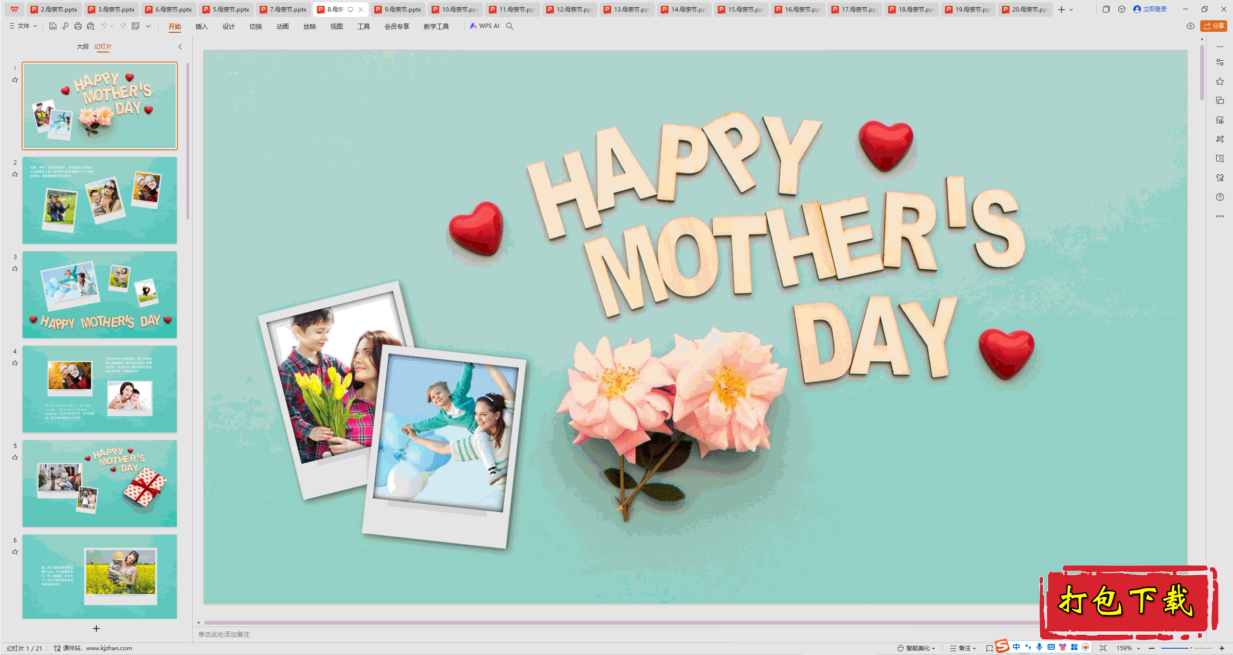Click the fit-to-window icon in status bar

click(1103, 648)
